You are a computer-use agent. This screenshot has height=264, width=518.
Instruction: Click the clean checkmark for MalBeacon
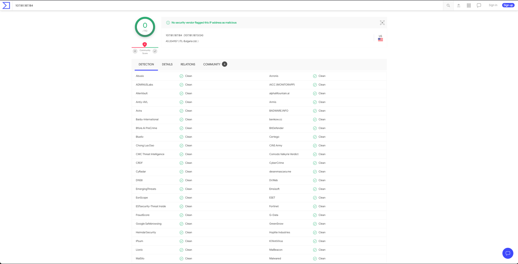tap(315, 250)
